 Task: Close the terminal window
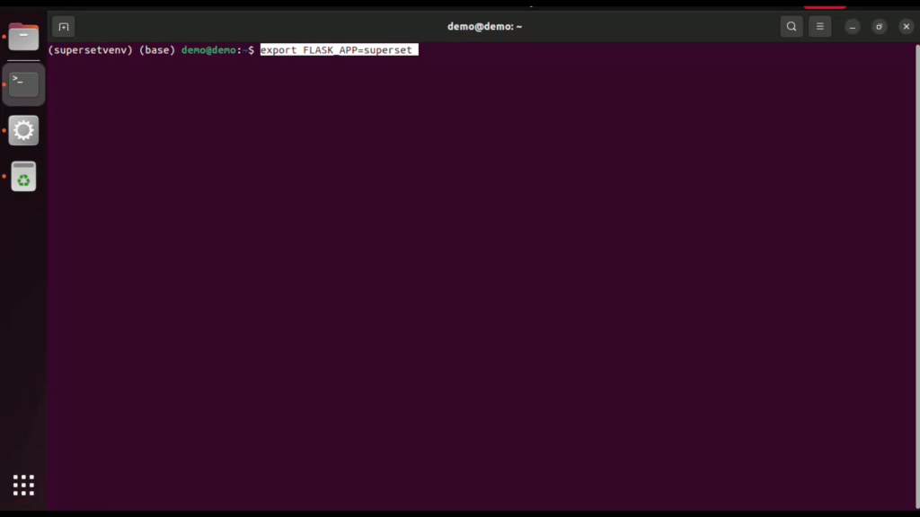click(906, 27)
